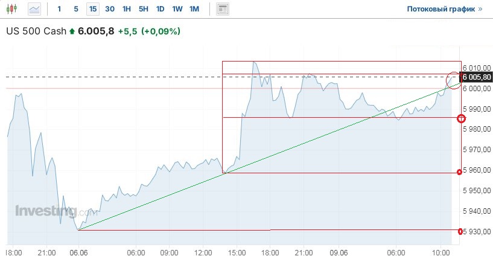Choose the 15-minute interval
493x259 pixels.
[x=92, y=9]
